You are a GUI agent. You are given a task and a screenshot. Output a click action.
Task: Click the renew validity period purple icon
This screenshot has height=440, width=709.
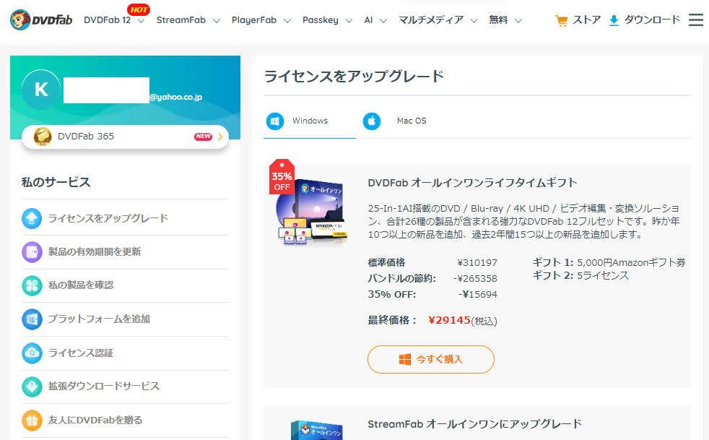pyautogui.click(x=32, y=251)
